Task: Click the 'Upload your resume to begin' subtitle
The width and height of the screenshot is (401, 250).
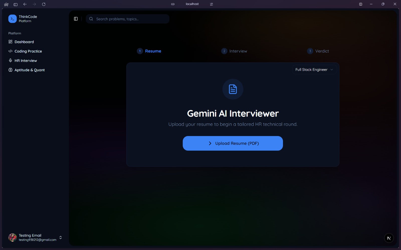Action: coord(233,124)
